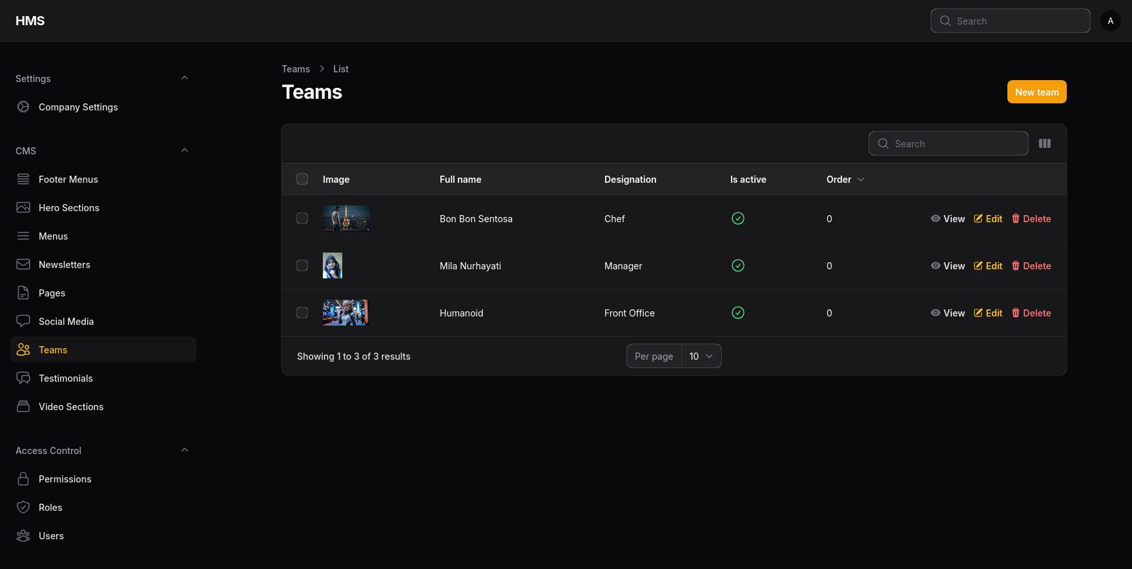Select the Bon Bon Sentosa row checkbox
Image resolution: width=1132 pixels, height=569 pixels.
click(x=302, y=218)
